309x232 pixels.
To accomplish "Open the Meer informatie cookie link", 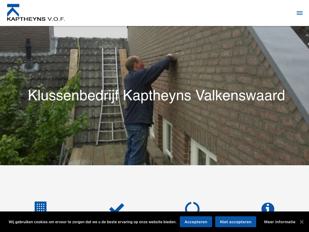I will click(280, 222).
